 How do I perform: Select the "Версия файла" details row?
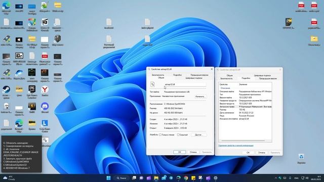tap(245, 98)
